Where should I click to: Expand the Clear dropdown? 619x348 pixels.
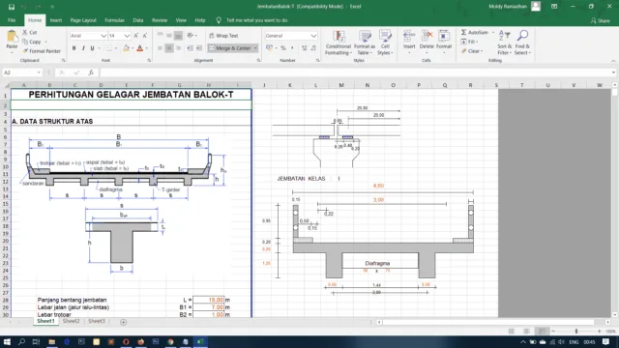tap(482, 51)
